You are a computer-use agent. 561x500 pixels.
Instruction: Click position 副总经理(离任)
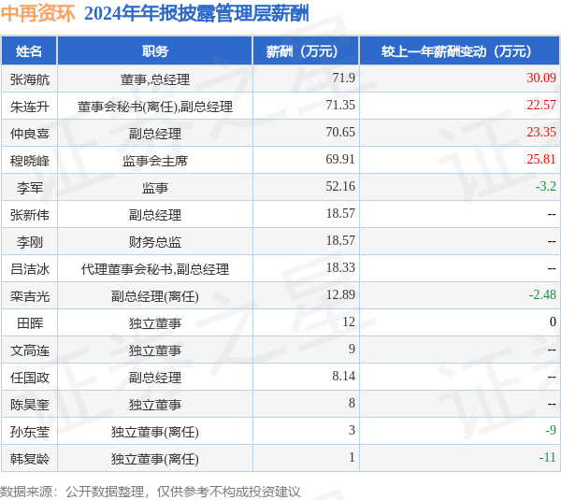(x=155, y=296)
